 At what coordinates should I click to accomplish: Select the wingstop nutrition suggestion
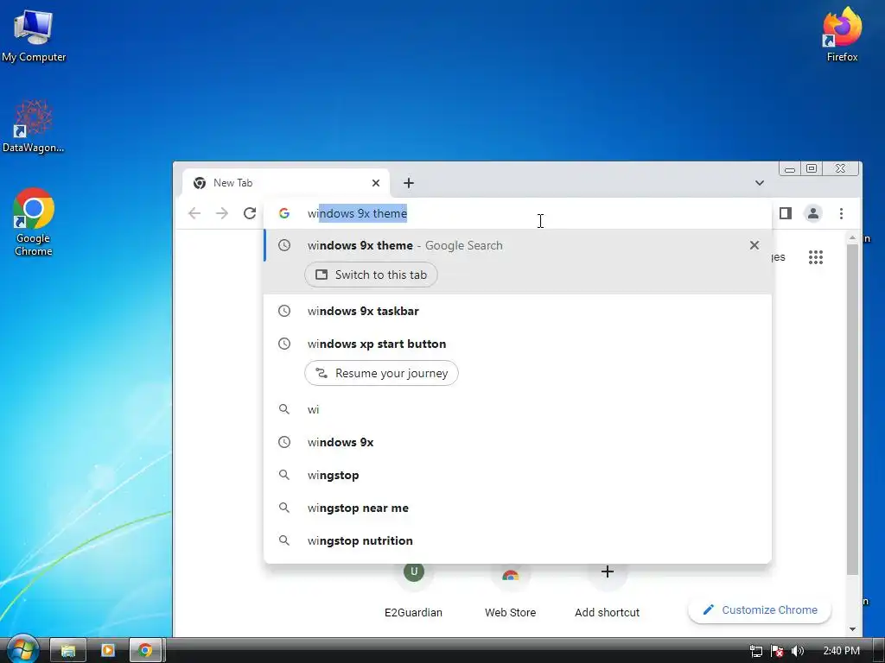[x=518, y=540]
